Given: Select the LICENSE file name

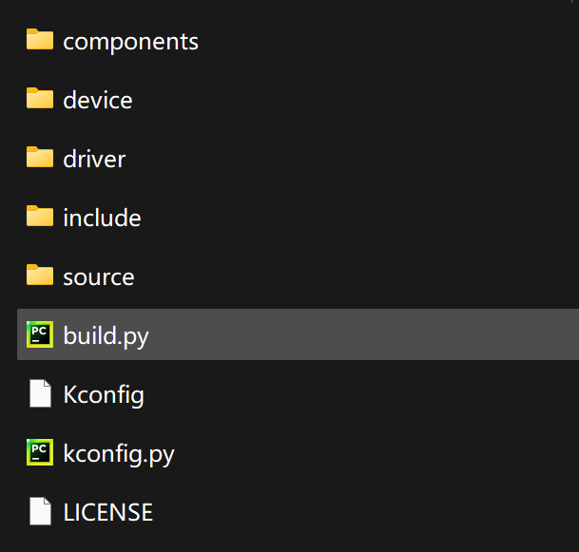Looking at the screenshot, I should (107, 513).
